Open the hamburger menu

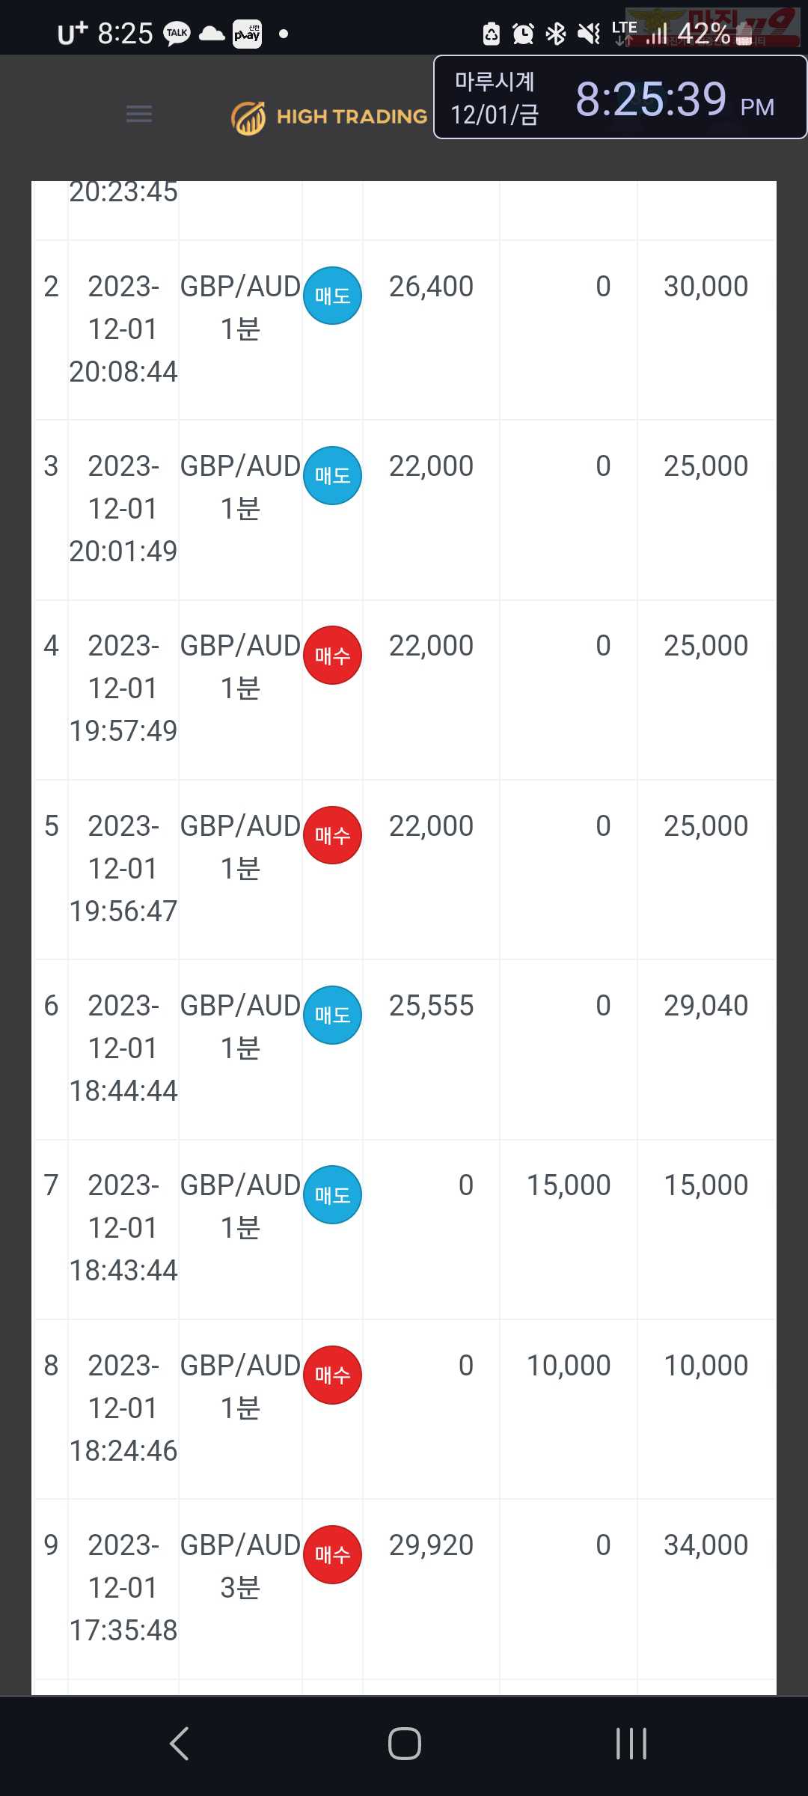pos(139,114)
